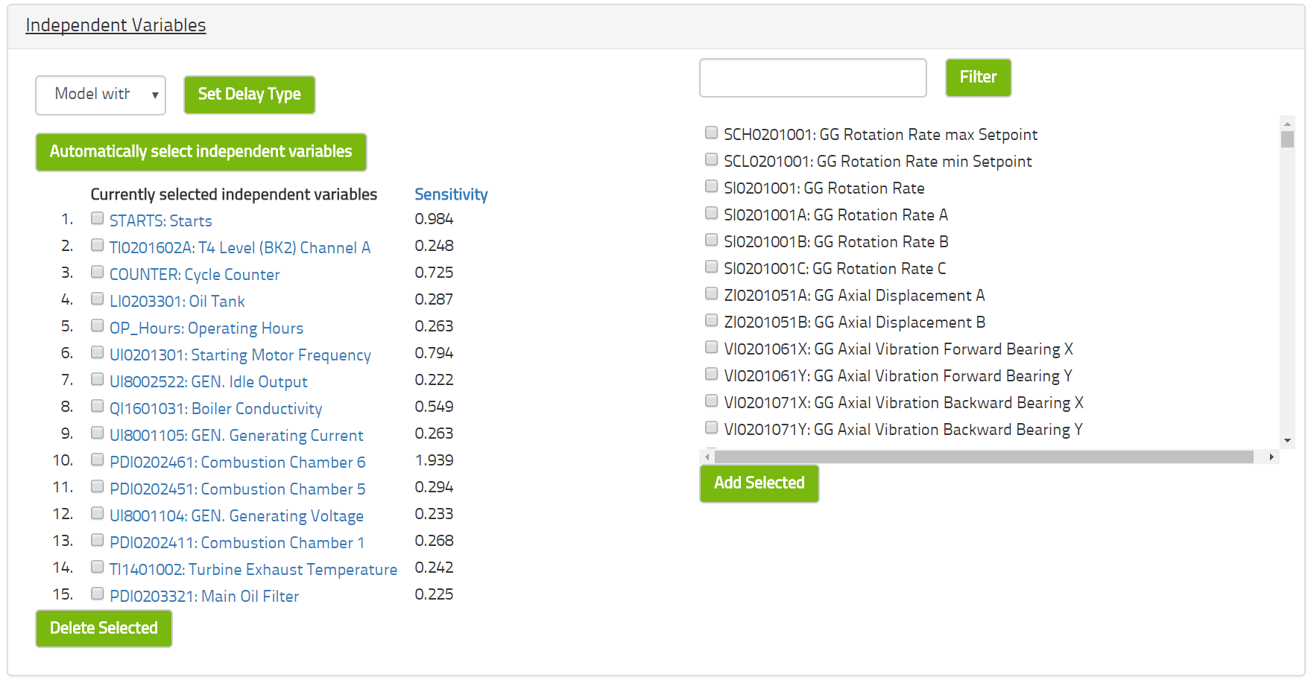Open TI1401002: Turbine Exhaust Temperature link
Screen dimensions: 1314x683
[x=253, y=570]
